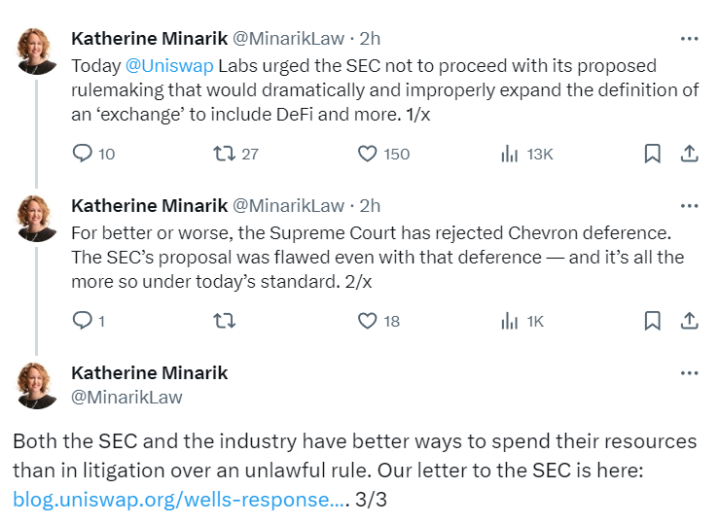Open the @Uniswap mention link
The width and height of the screenshot is (720, 524).
pyautogui.click(x=169, y=66)
